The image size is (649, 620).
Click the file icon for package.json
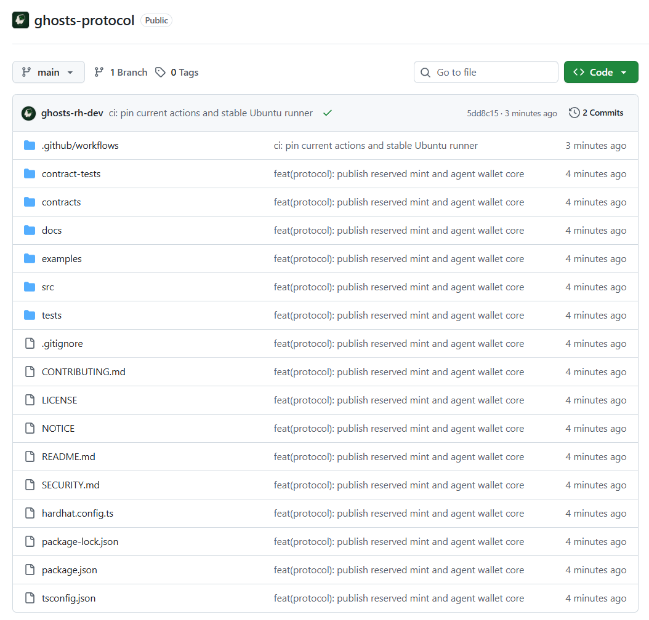point(30,570)
